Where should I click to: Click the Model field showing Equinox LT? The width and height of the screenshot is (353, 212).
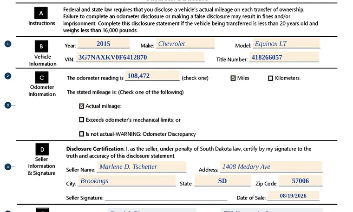click(x=286, y=43)
